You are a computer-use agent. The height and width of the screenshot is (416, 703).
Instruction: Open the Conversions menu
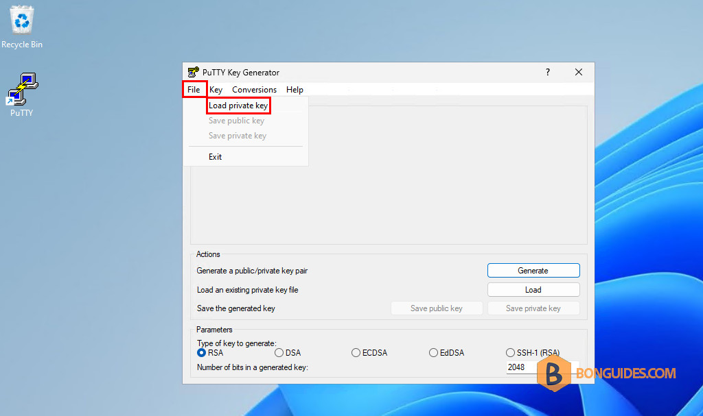254,90
